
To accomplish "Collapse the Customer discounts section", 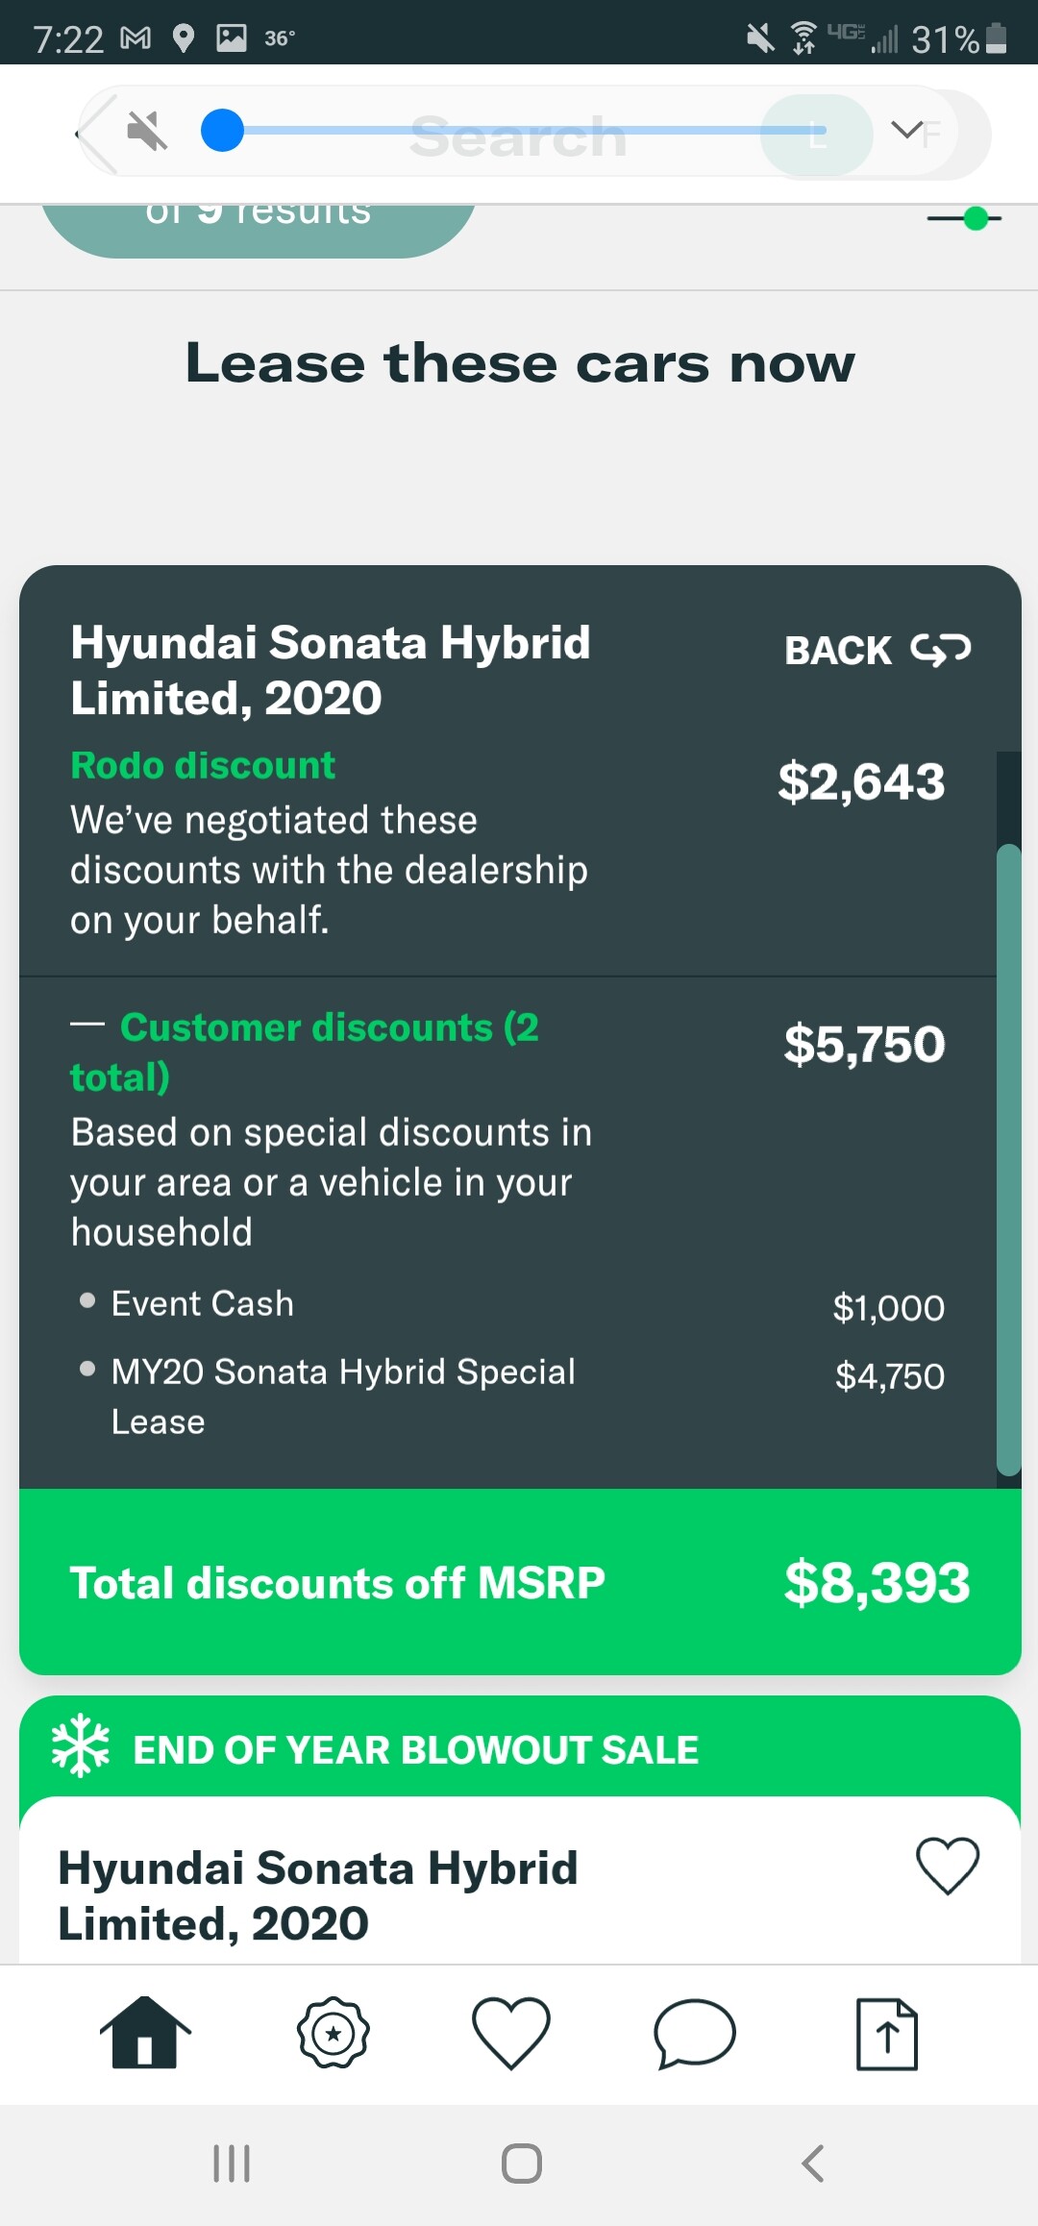I will pyautogui.click(x=87, y=1026).
